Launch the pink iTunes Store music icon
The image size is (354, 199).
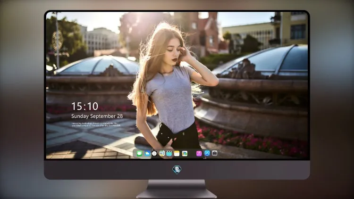point(199,153)
